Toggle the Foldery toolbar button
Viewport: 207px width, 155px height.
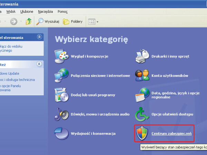click(x=73, y=22)
